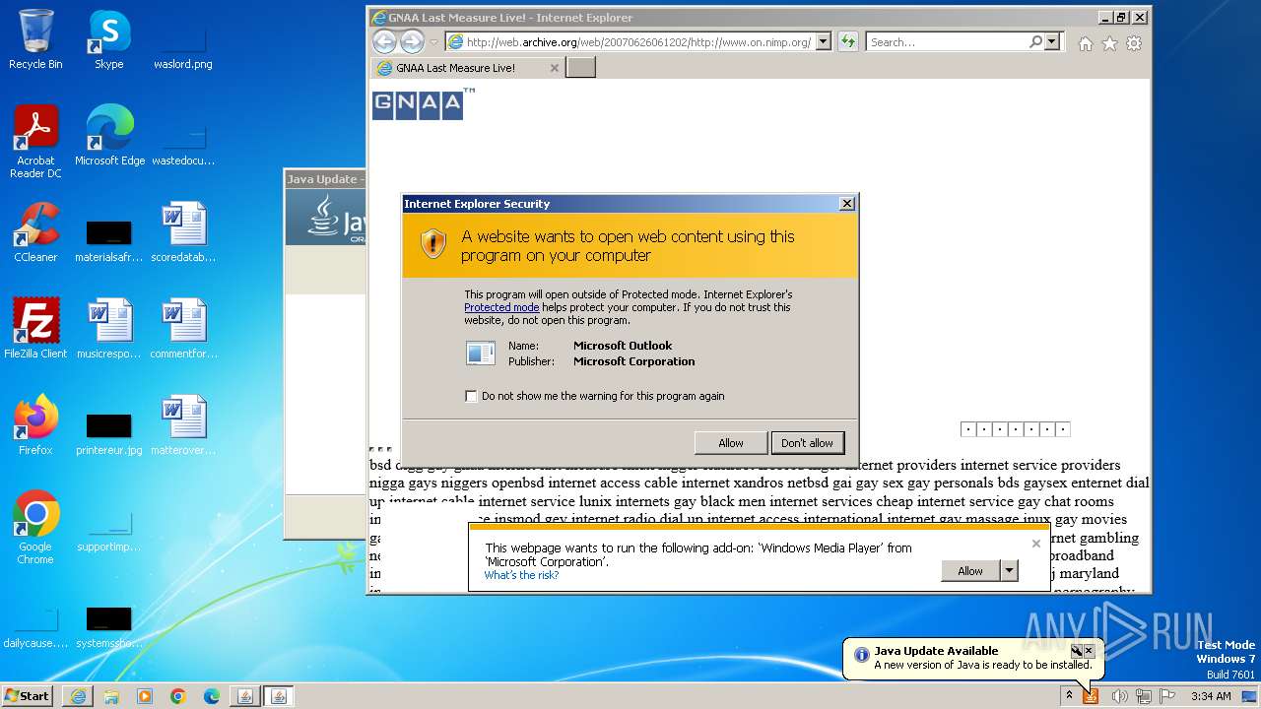Select the Google Chrome desktop shortcut
This screenshot has height=709, width=1261.
[35, 528]
